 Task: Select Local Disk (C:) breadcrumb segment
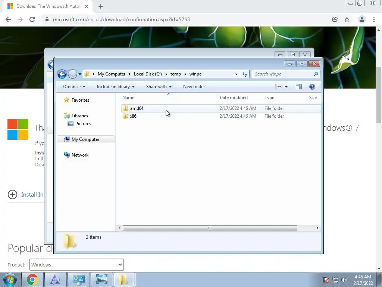pyautogui.click(x=148, y=74)
